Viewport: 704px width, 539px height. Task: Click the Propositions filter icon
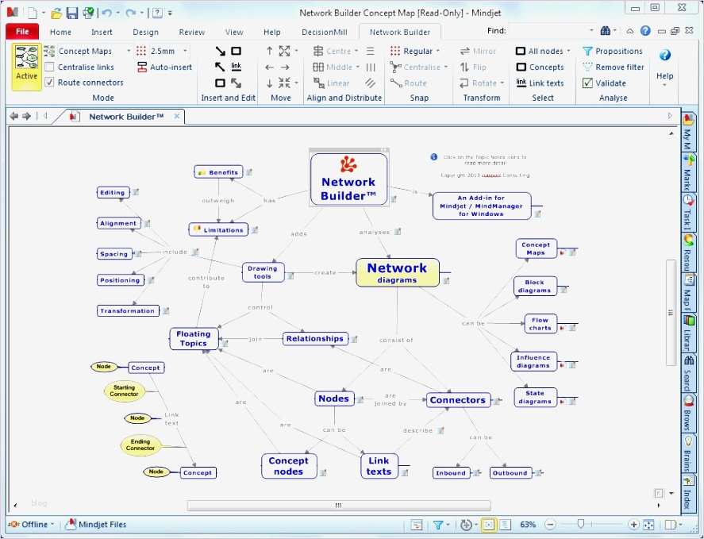(x=587, y=52)
